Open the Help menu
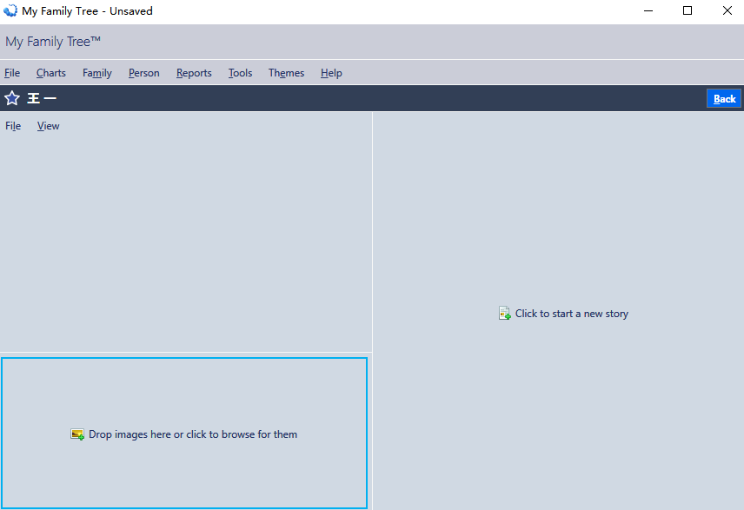744x510 pixels. (x=331, y=73)
